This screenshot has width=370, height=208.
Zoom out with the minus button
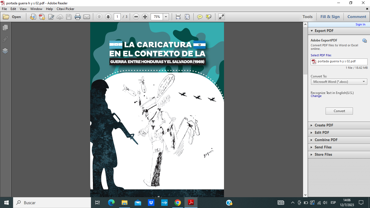click(x=136, y=17)
